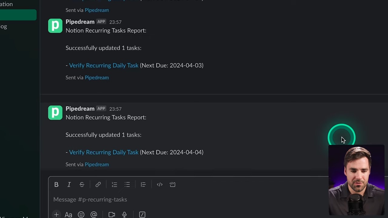Open Verify Recurring Daily Task due 2024-04-03

click(x=104, y=65)
